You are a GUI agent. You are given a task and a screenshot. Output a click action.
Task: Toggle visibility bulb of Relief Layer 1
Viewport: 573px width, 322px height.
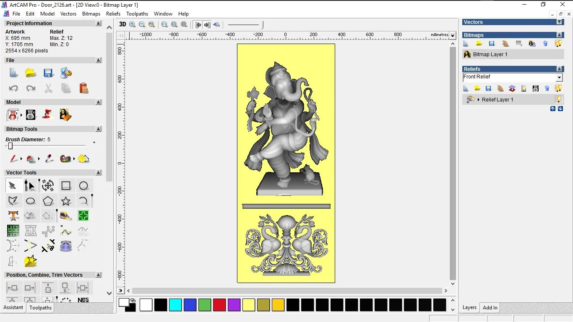558,99
